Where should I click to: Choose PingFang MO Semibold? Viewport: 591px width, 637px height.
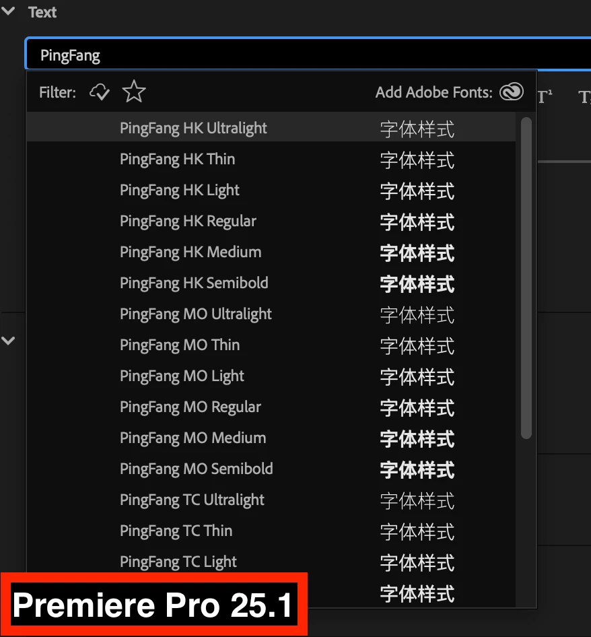(x=271, y=469)
